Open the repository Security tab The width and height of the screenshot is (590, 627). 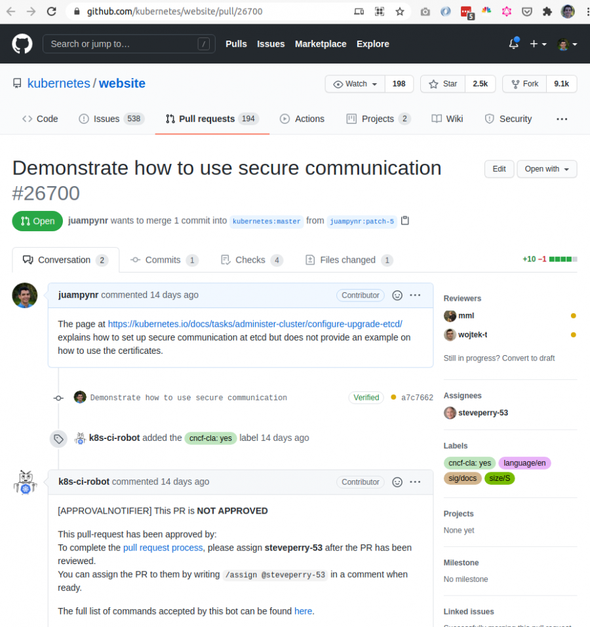[509, 119]
